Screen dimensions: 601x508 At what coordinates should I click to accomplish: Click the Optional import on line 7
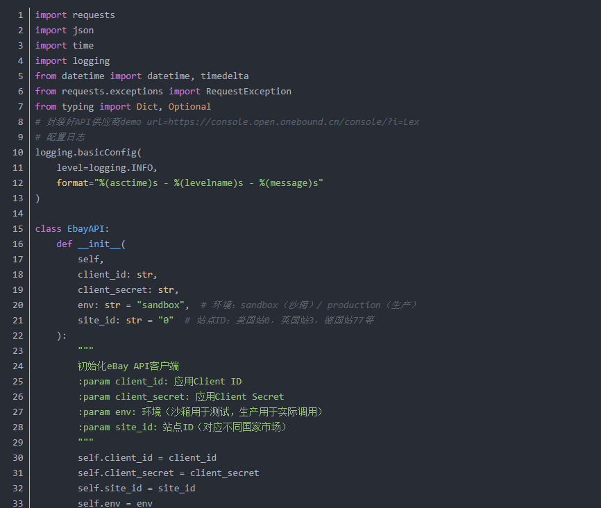pyautogui.click(x=189, y=107)
